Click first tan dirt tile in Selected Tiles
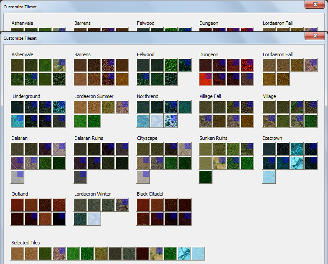The height and width of the screenshot is (264, 328). [17, 254]
